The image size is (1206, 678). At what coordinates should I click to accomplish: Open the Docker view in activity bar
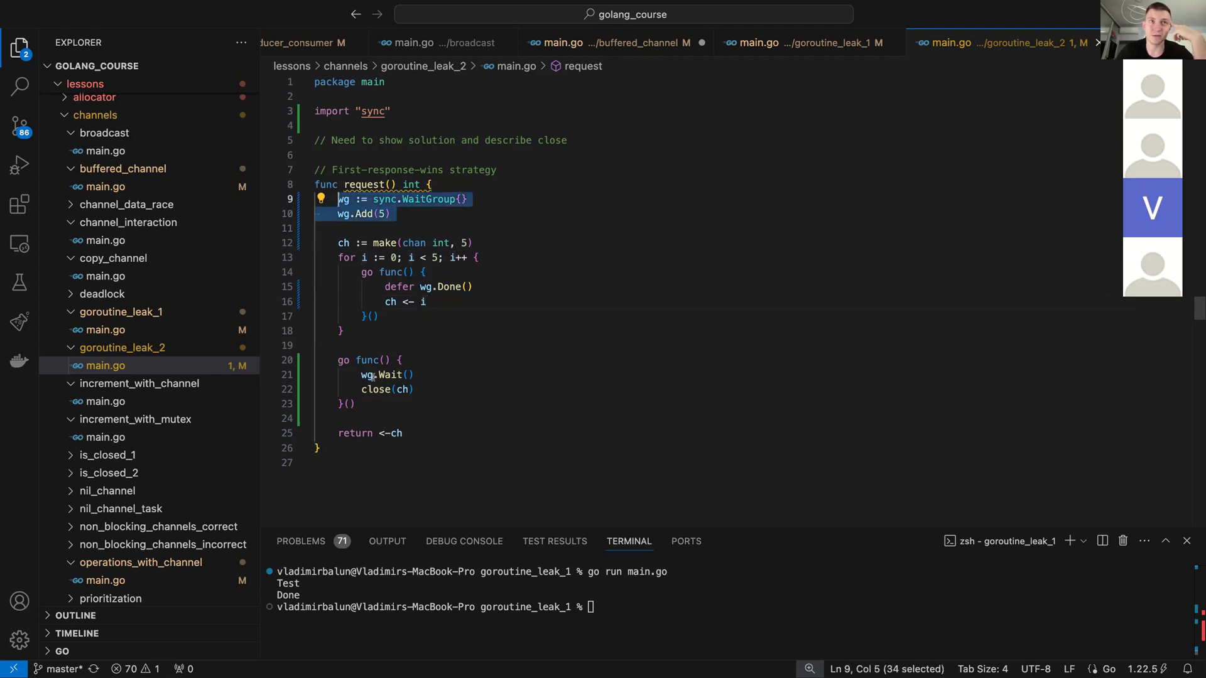tap(19, 361)
